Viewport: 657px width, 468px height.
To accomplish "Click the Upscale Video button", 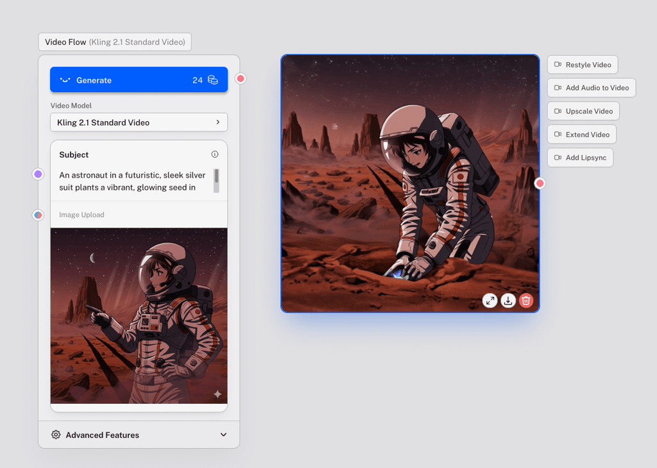I will pyautogui.click(x=583, y=111).
